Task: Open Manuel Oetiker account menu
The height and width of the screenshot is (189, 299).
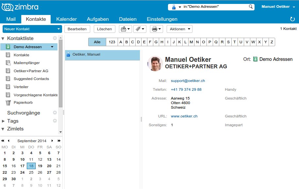Action: click(278, 7)
